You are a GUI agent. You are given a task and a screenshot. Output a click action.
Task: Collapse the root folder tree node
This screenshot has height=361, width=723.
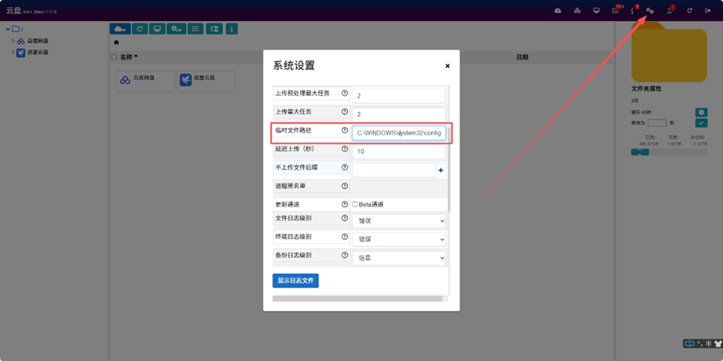tap(8, 29)
